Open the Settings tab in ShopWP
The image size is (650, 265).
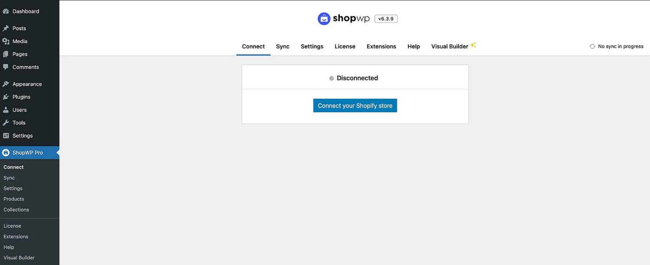tap(312, 46)
